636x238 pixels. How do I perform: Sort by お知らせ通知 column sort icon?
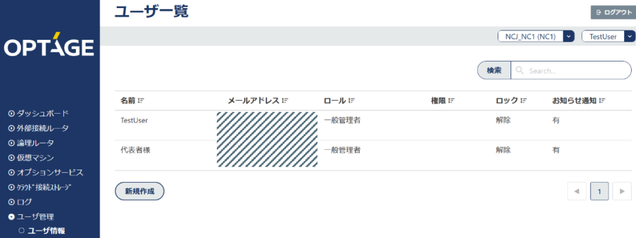tap(602, 100)
